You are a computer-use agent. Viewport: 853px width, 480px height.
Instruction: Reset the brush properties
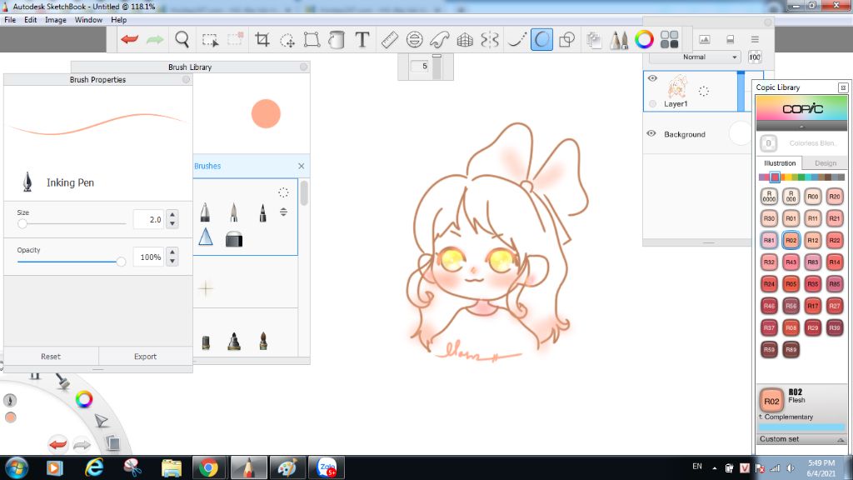pos(51,357)
